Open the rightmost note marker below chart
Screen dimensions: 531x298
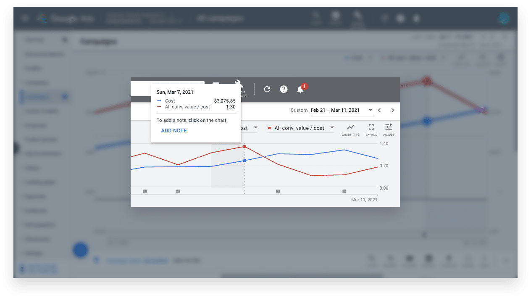click(x=344, y=191)
